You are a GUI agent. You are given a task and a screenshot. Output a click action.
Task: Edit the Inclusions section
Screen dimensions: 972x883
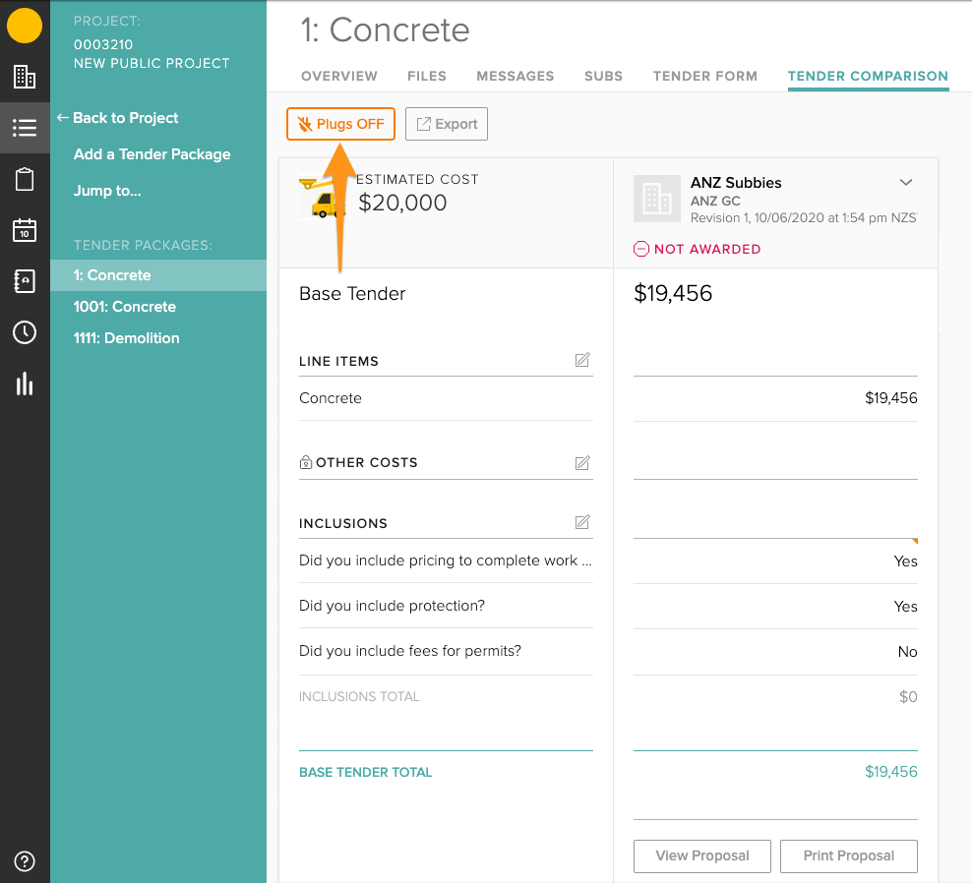582,522
